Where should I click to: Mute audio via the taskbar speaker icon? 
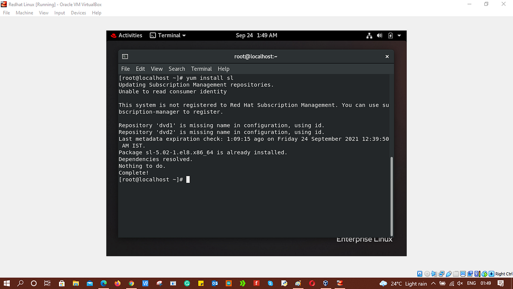pyautogui.click(x=460, y=283)
